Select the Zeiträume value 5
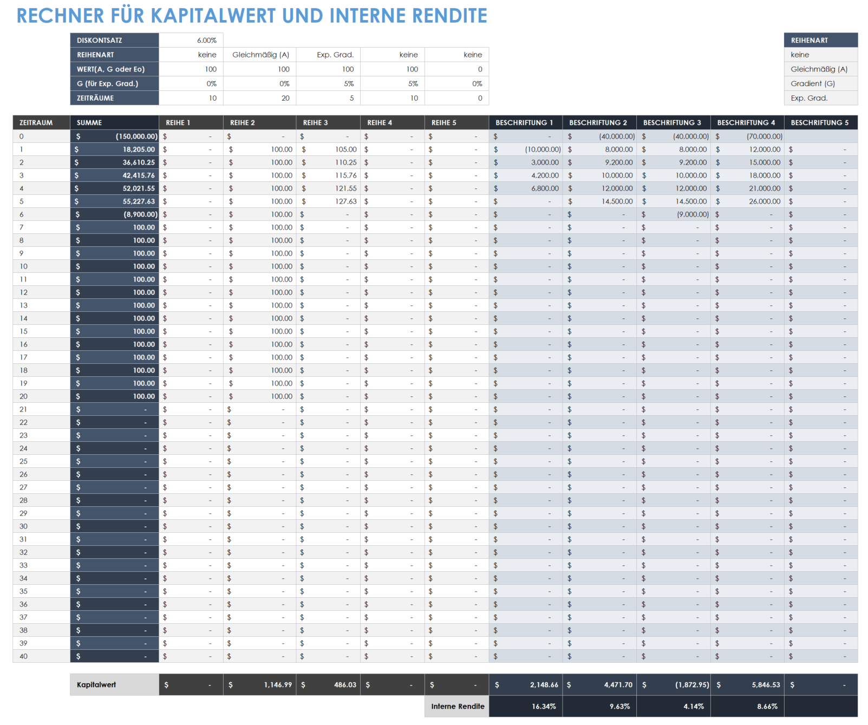 [328, 98]
